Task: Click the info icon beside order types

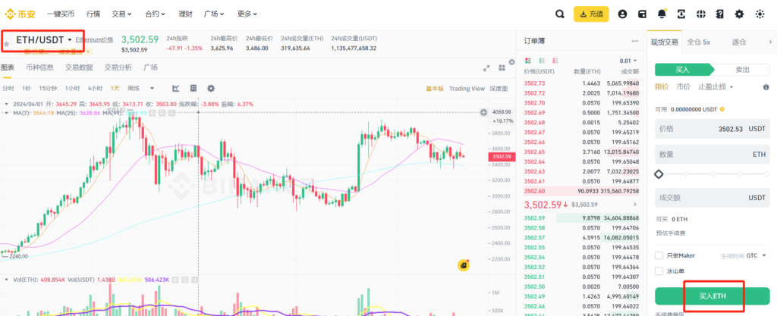Action: click(x=766, y=87)
